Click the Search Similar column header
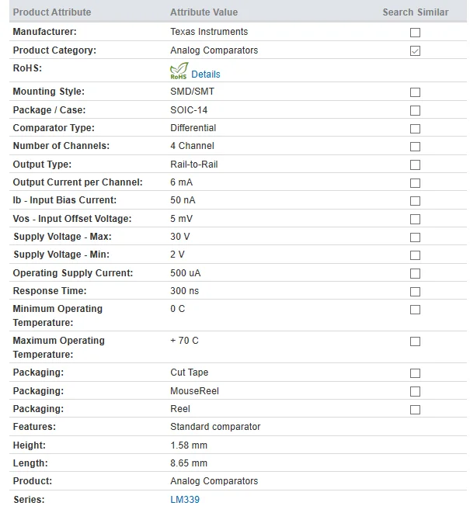This screenshot has height=506, width=470. (x=416, y=12)
